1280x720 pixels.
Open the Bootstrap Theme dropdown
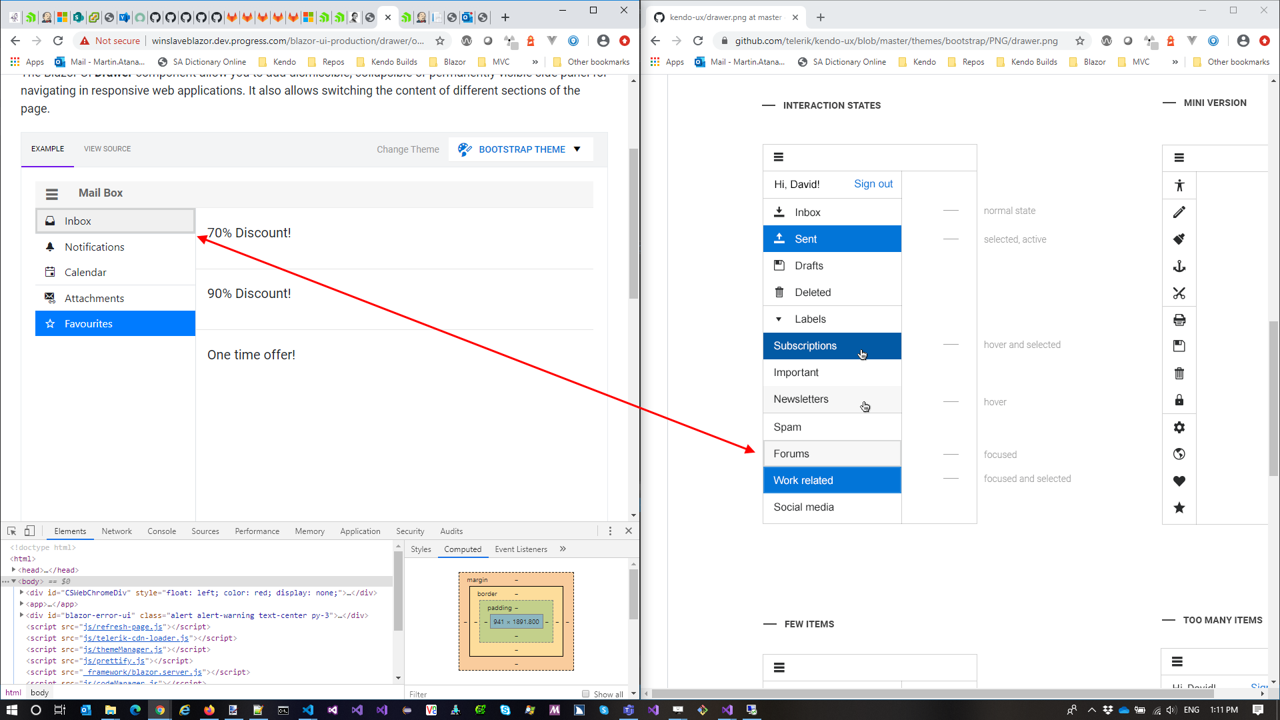(521, 149)
